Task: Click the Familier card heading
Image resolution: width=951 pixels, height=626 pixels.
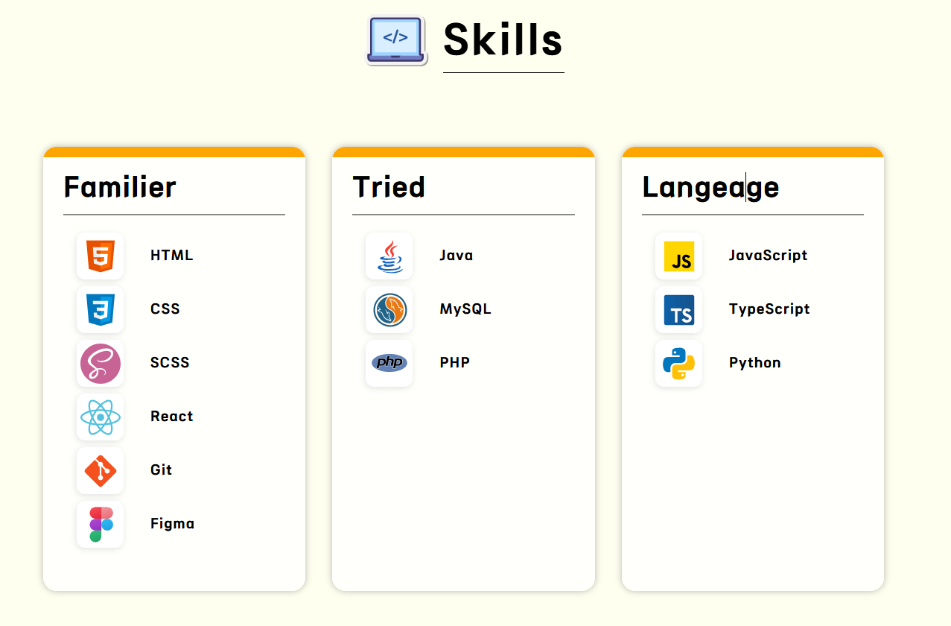Action: point(120,187)
